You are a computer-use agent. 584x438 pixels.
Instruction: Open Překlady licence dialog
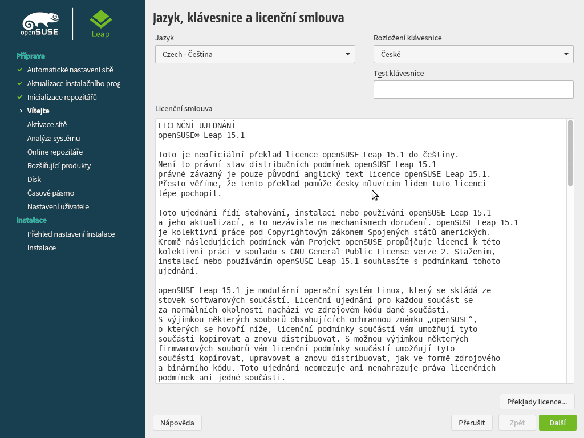pos(537,401)
